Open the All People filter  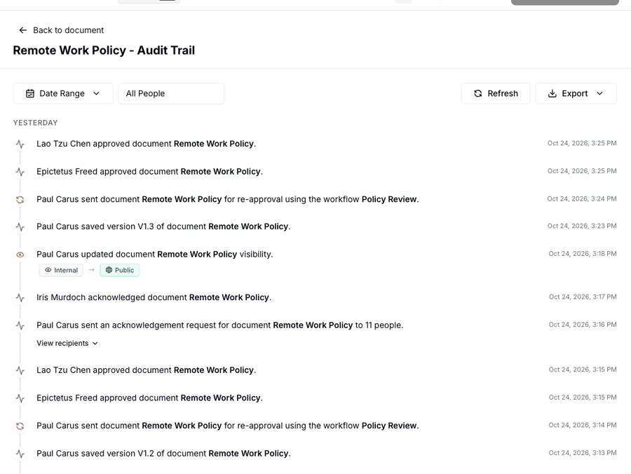click(171, 93)
